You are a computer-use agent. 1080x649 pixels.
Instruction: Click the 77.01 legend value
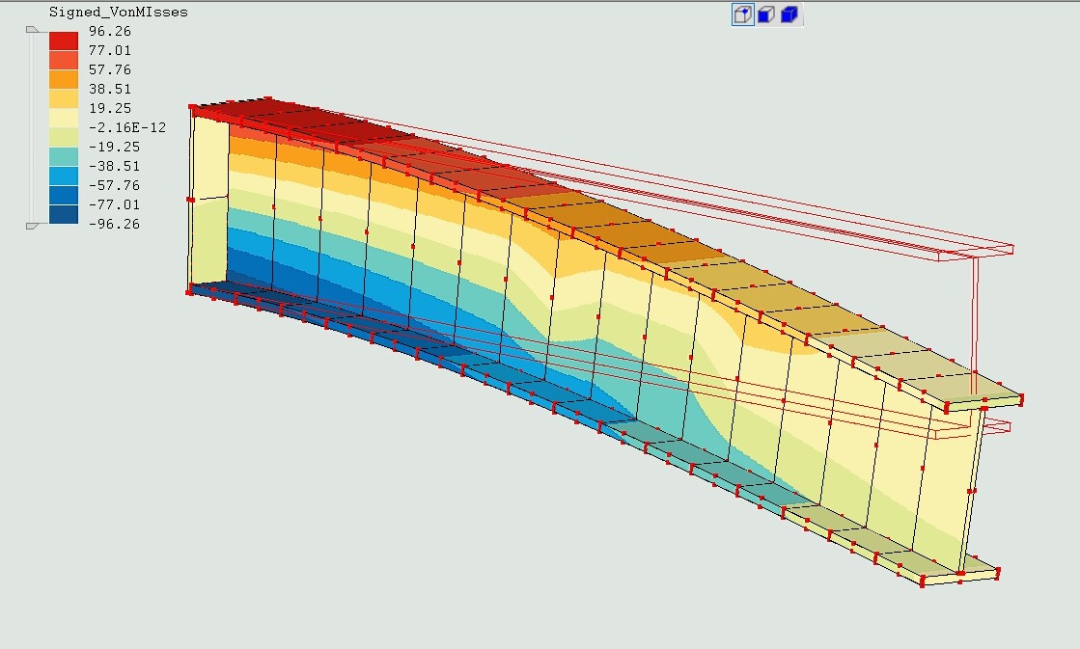tap(109, 50)
